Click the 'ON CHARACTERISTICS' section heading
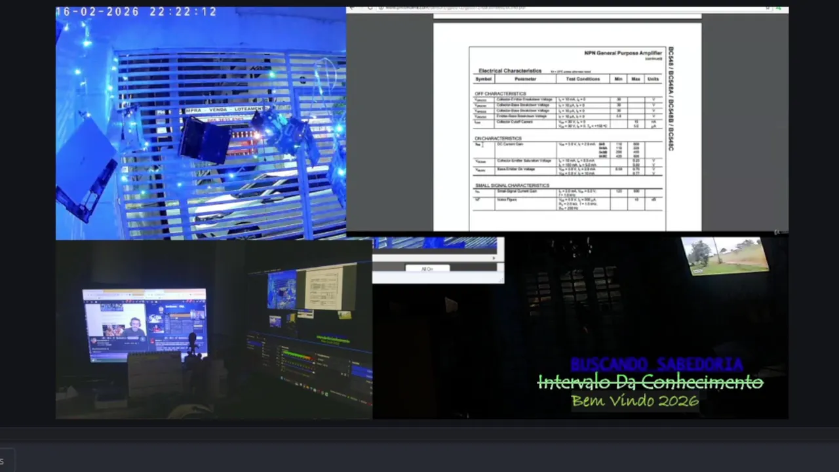The height and width of the screenshot is (472, 839). [498, 138]
